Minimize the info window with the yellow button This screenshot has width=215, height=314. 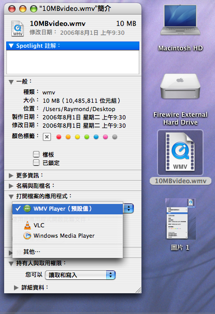23,9
